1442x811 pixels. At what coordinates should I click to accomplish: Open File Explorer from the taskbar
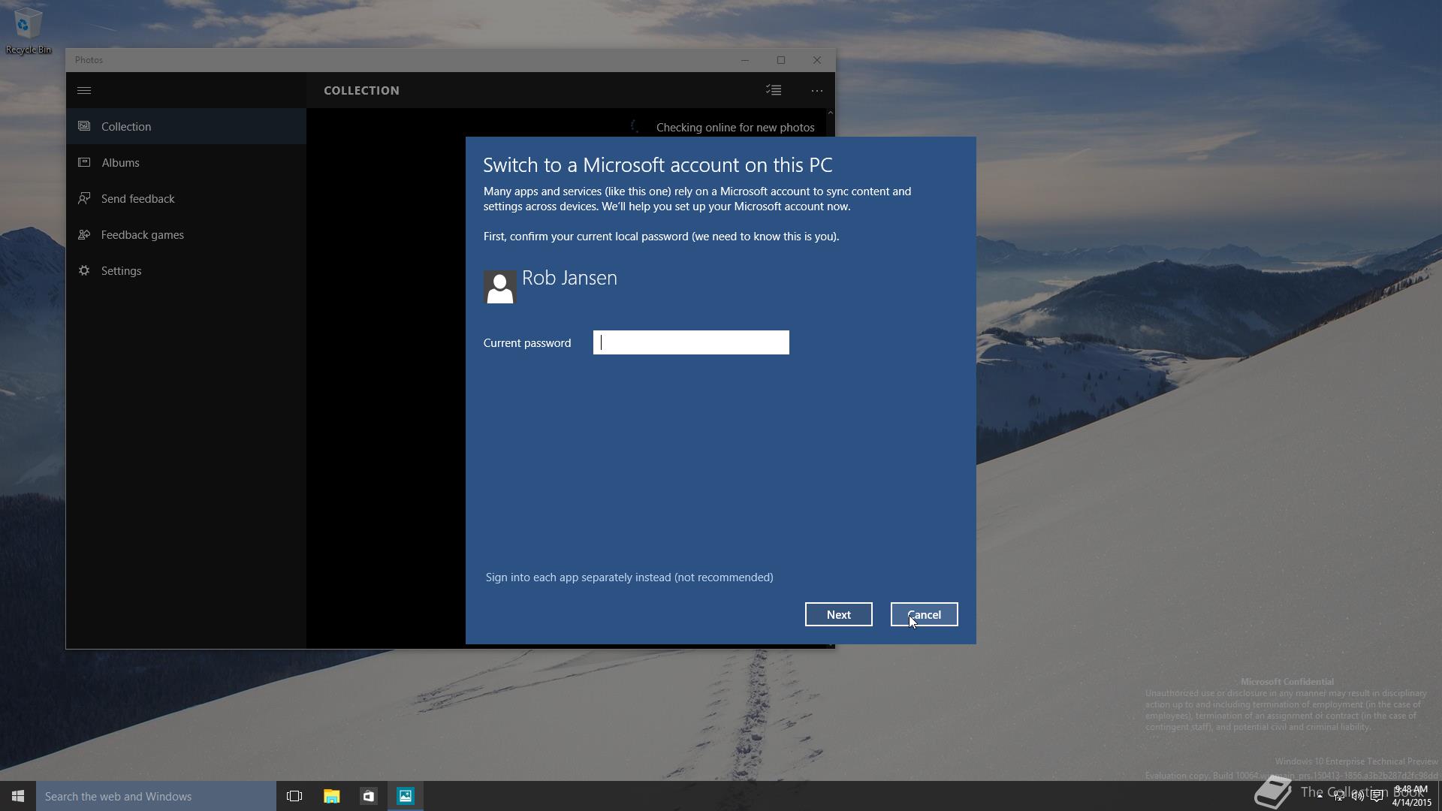click(331, 796)
